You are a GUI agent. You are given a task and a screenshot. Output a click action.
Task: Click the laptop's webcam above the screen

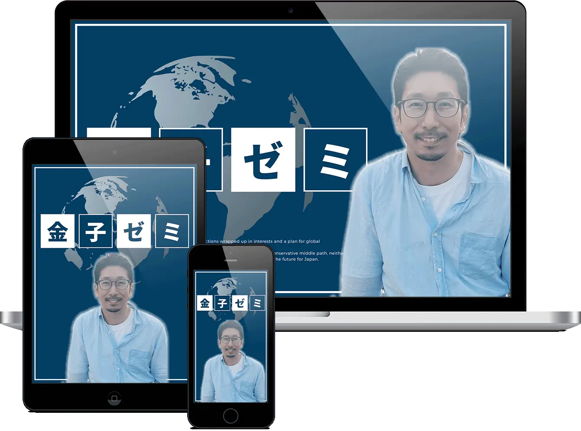coord(290,10)
